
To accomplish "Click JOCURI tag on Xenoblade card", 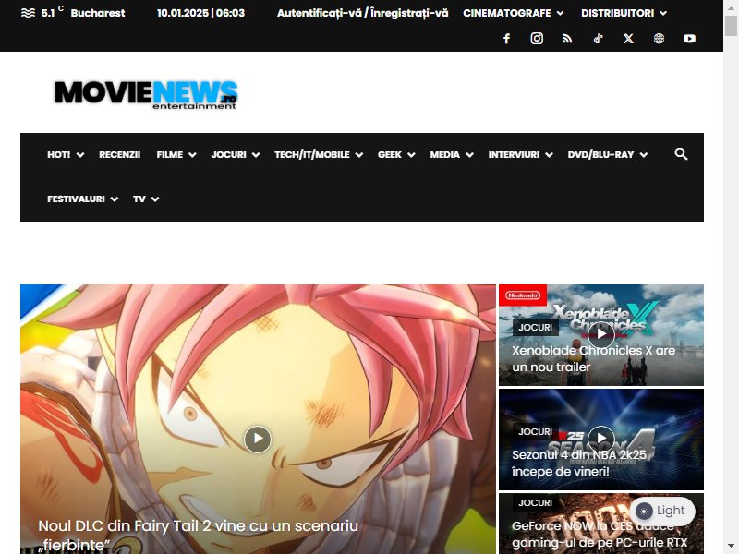I will pyautogui.click(x=536, y=328).
